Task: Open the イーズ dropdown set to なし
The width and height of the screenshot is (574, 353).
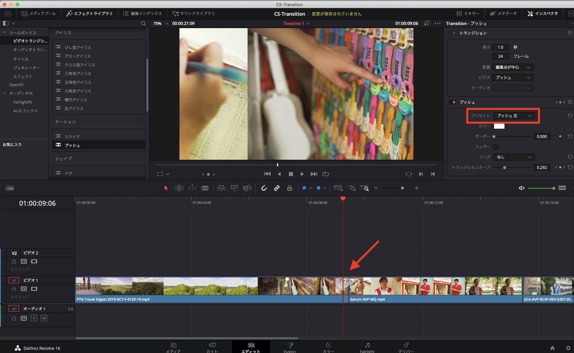Action: pos(514,157)
